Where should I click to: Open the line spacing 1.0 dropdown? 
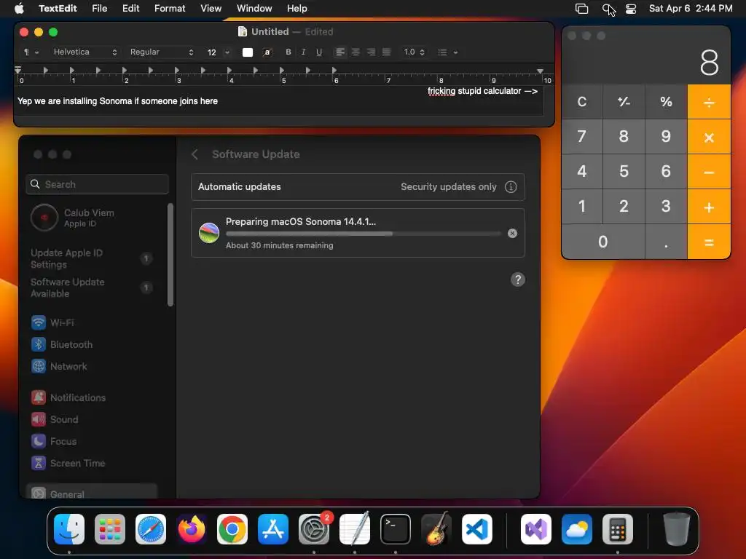pyautogui.click(x=414, y=52)
